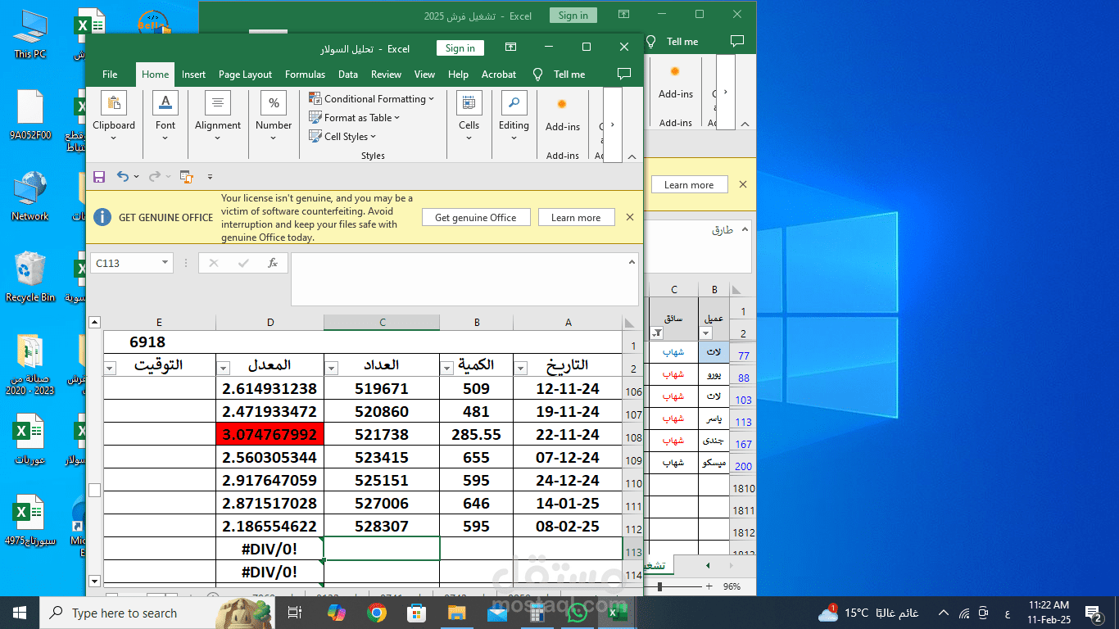The image size is (1119, 629).
Task: Select the red cell 3.074767992
Action: 270,434
